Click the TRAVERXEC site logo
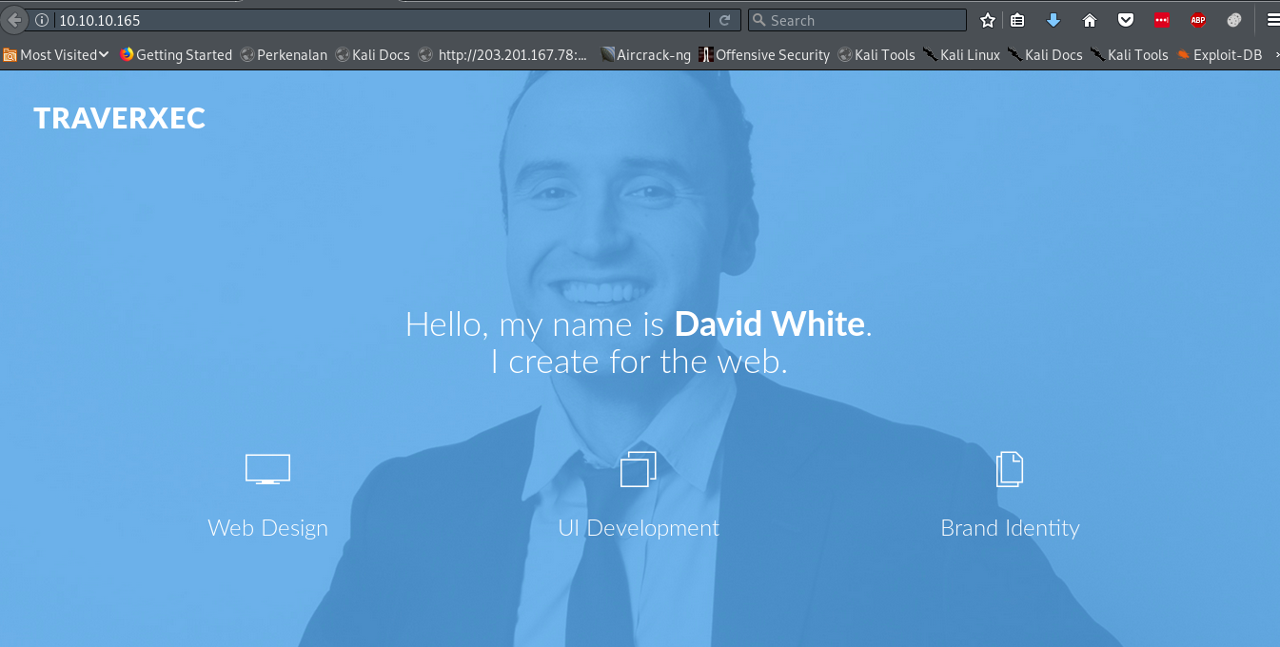The width and height of the screenshot is (1280, 647). point(119,118)
